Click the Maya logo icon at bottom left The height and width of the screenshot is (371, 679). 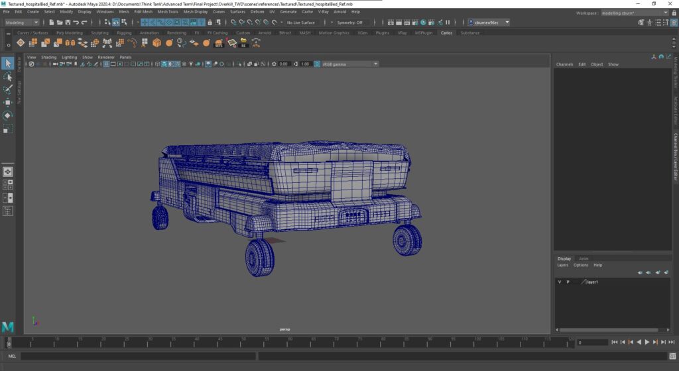pos(8,327)
